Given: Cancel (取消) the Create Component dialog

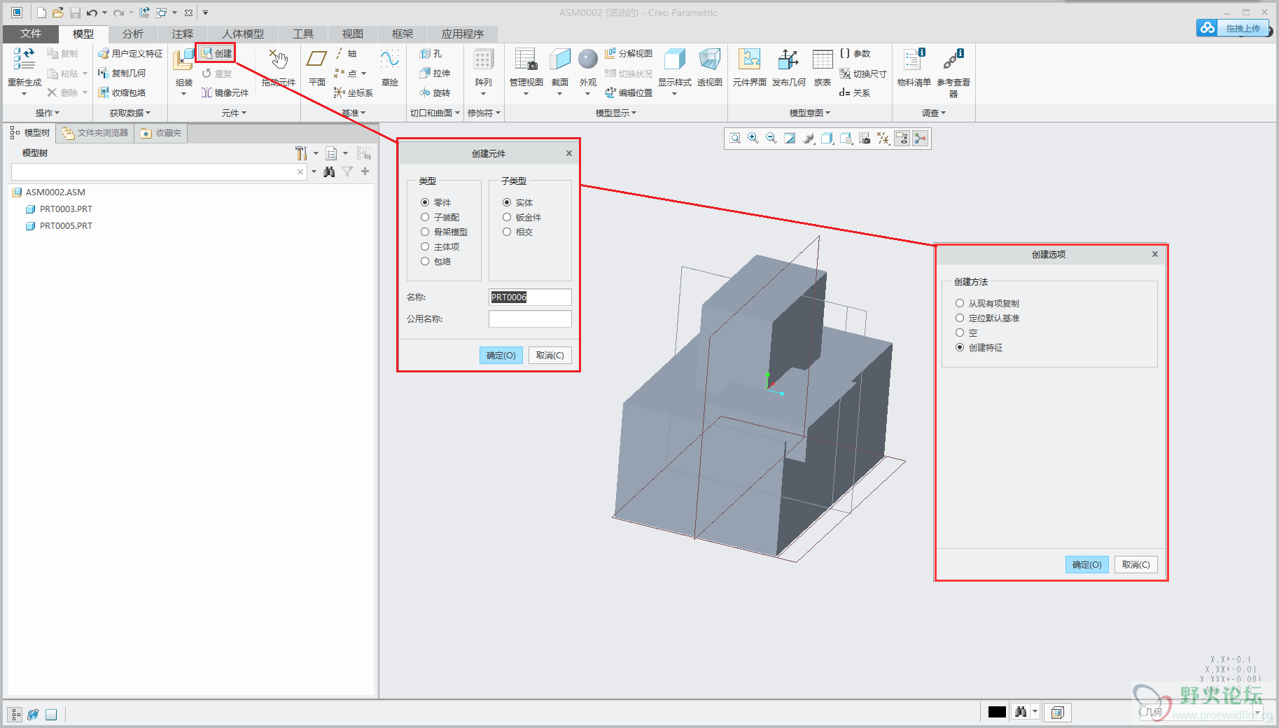Looking at the screenshot, I should point(550,356).
